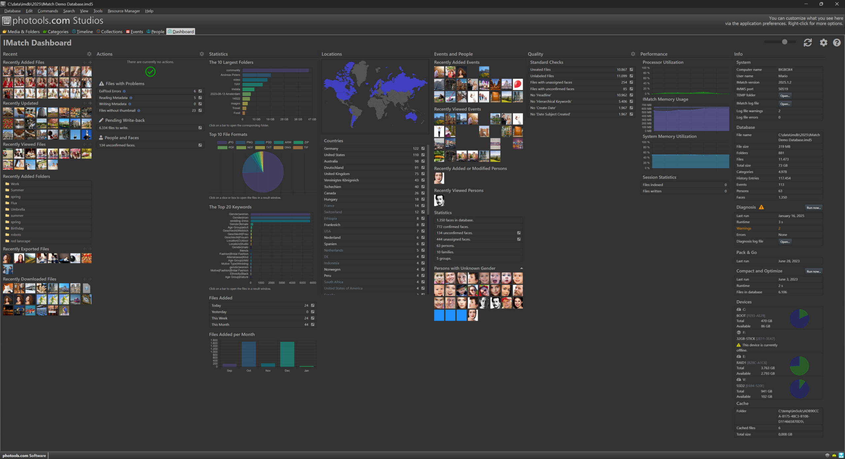Click Run now next to Diagnosis
Viewport: 845px width, 459px height.
813,208
